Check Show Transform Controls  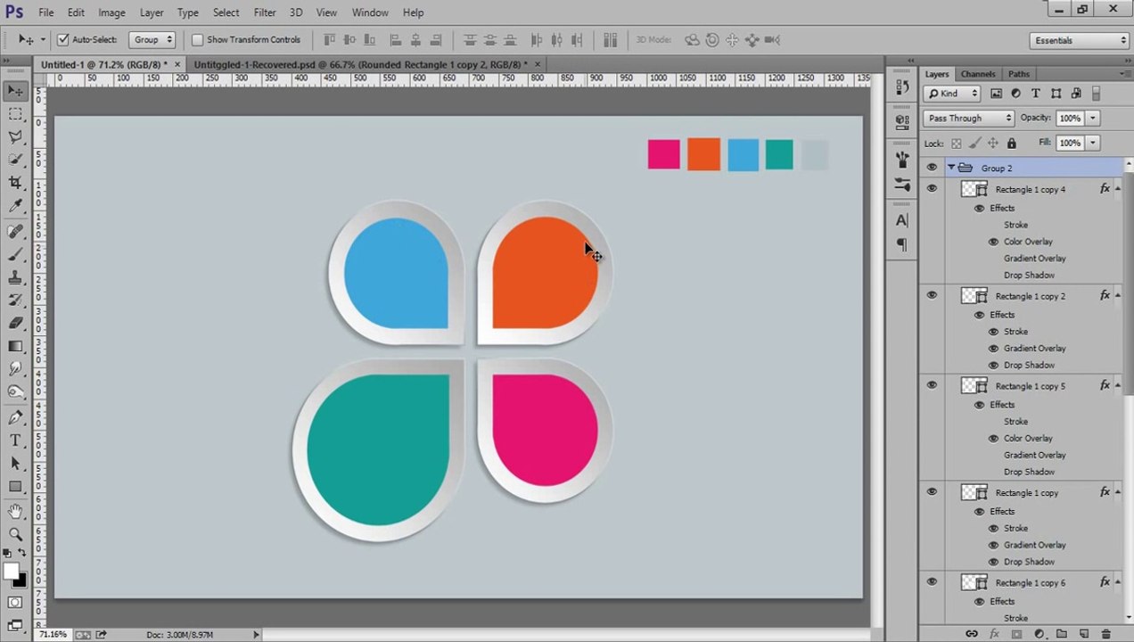[x=198, y=40]
